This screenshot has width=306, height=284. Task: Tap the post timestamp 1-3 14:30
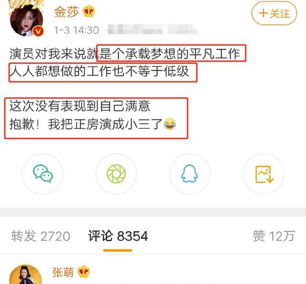coord(77,30)
